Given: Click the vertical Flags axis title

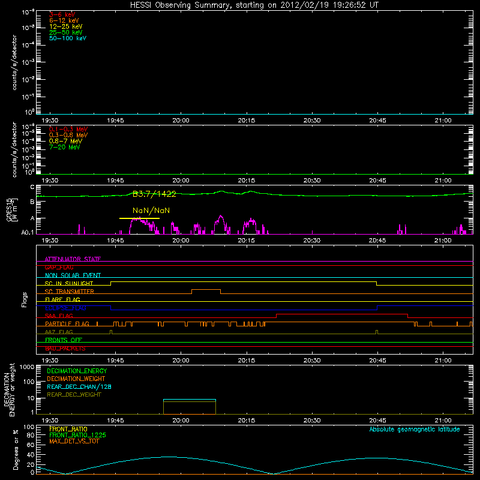Looking at the screenshot, I should (x=25, y=299).
